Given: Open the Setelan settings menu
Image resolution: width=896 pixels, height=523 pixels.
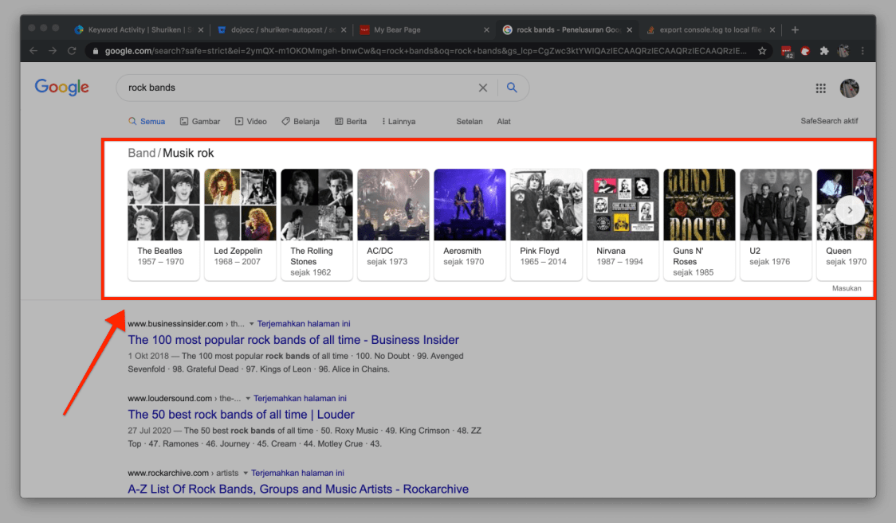Looking at the screenshot, I should 470,122.
